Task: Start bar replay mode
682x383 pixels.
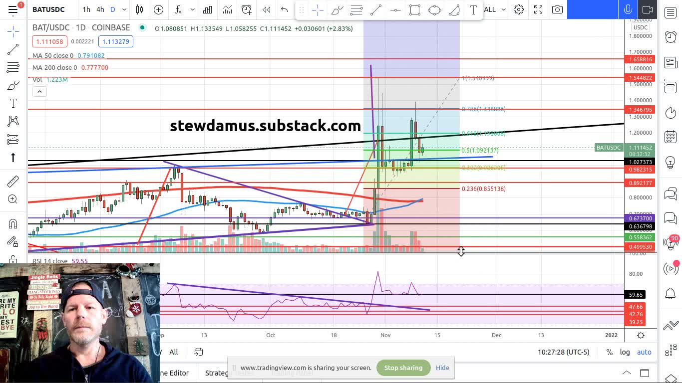Action: tap(267, 9)
